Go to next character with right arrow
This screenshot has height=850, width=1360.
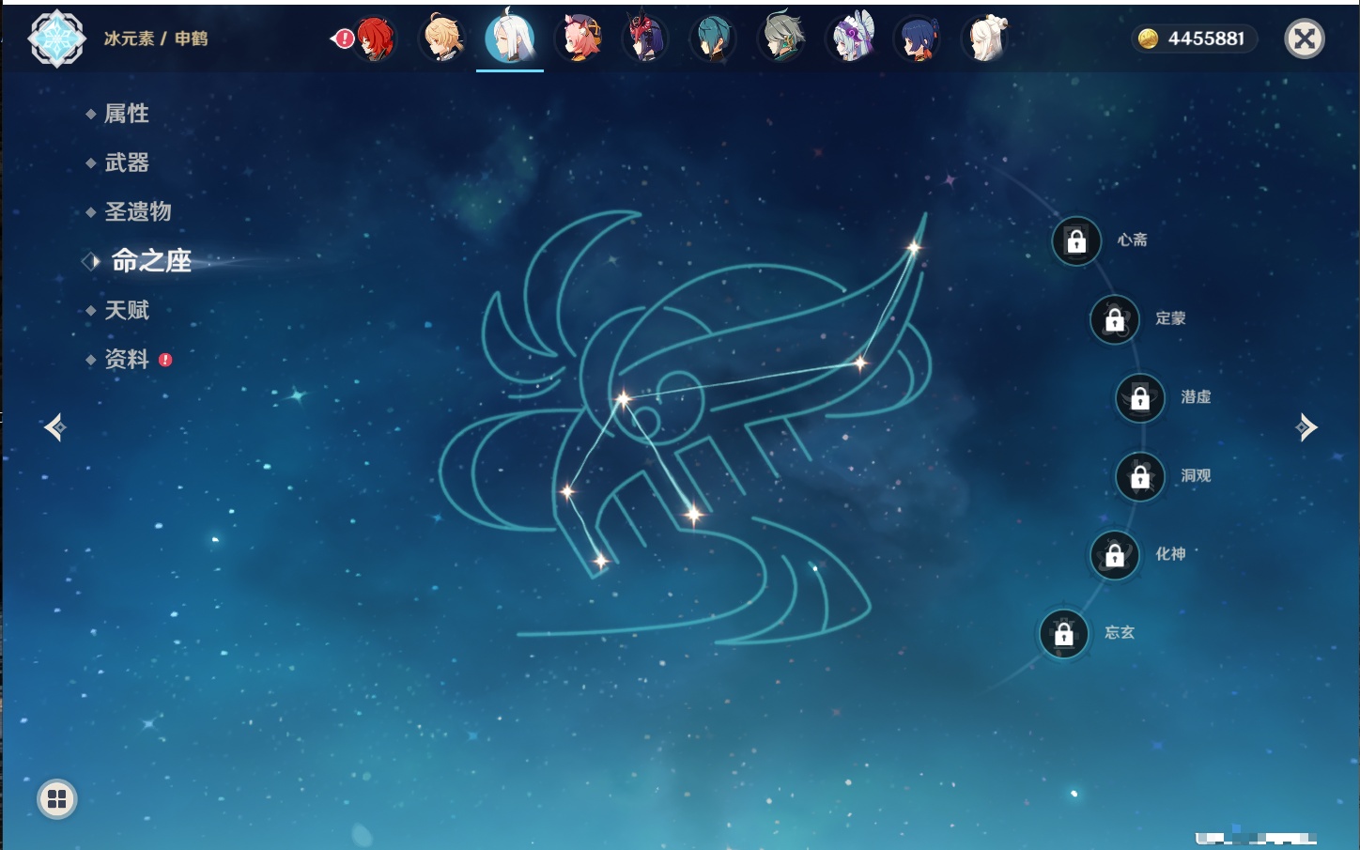(x=1306, y=428)
